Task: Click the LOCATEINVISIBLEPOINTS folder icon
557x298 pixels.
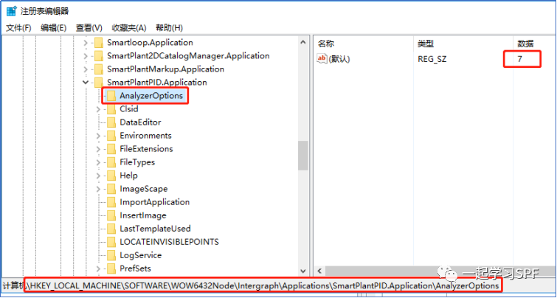Action: (111, 242)
